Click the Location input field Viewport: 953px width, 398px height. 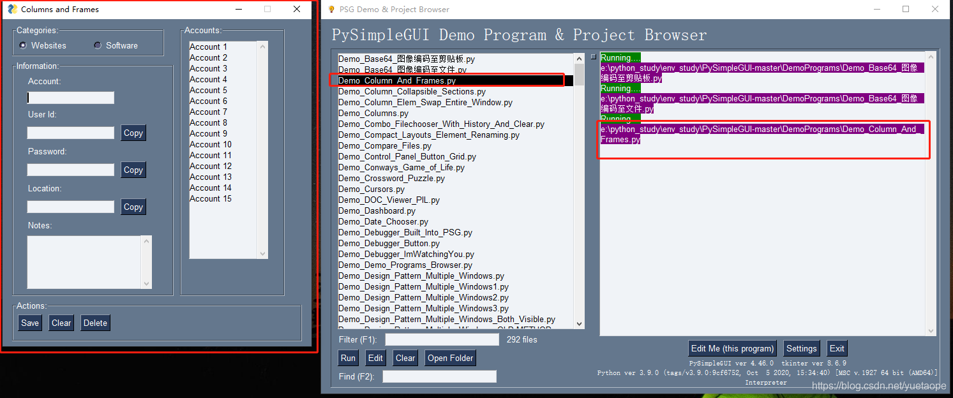click(x=70, y=207)
